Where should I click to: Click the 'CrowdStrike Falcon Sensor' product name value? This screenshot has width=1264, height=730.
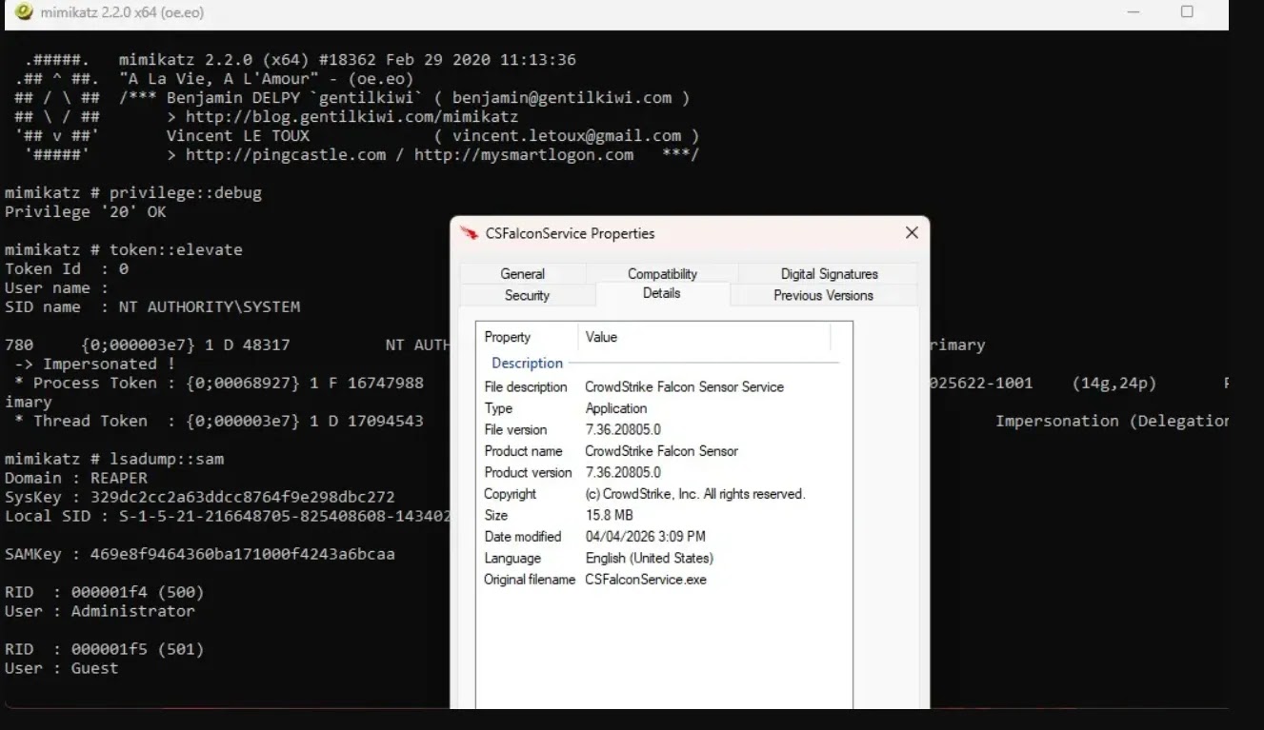(x=661, y=451)
